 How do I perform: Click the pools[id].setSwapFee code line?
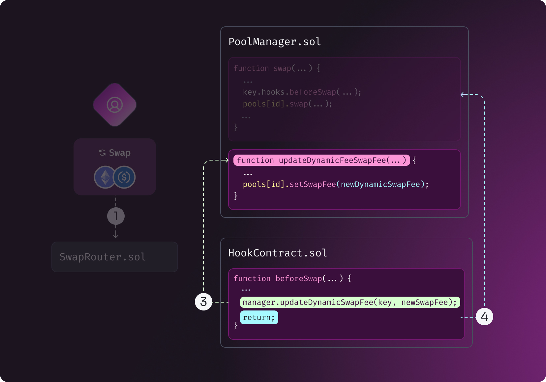pos(335,184)
